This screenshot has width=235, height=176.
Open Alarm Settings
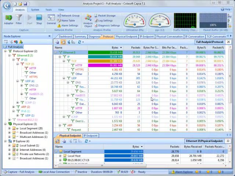point(68,26)
